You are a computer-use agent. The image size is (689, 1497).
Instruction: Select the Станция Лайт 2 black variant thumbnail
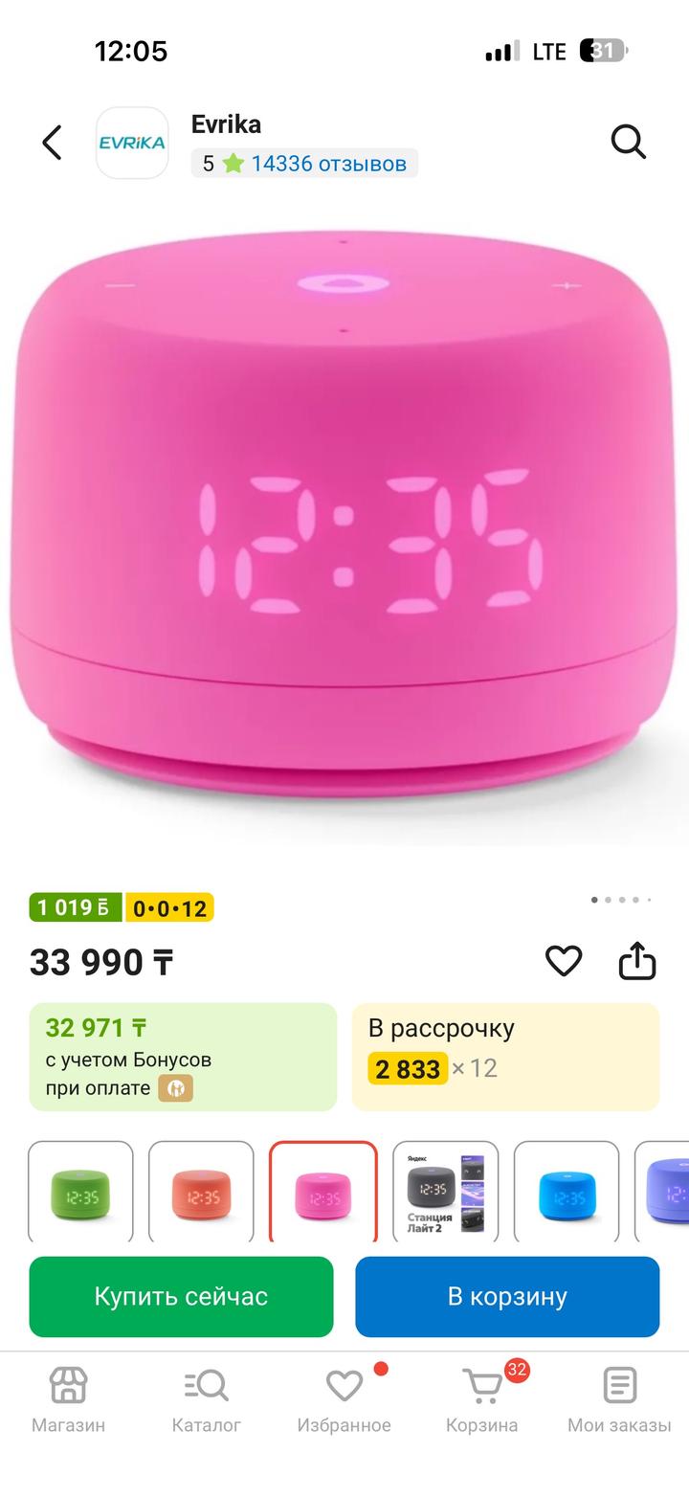pyautogui.click(x=446, y=1194)
